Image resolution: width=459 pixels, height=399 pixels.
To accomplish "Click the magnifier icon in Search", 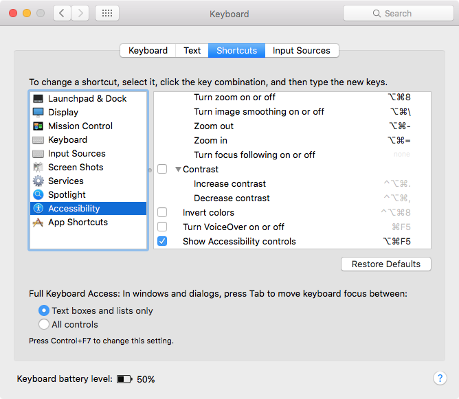I will (x=377, y=14).
